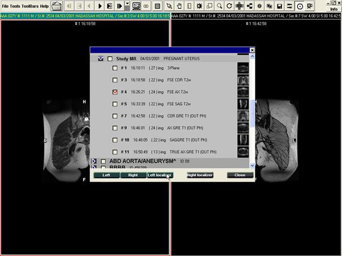Open the ToolBars menu
342x256 pixels.
pyautogui.click(x=30, y=6)
